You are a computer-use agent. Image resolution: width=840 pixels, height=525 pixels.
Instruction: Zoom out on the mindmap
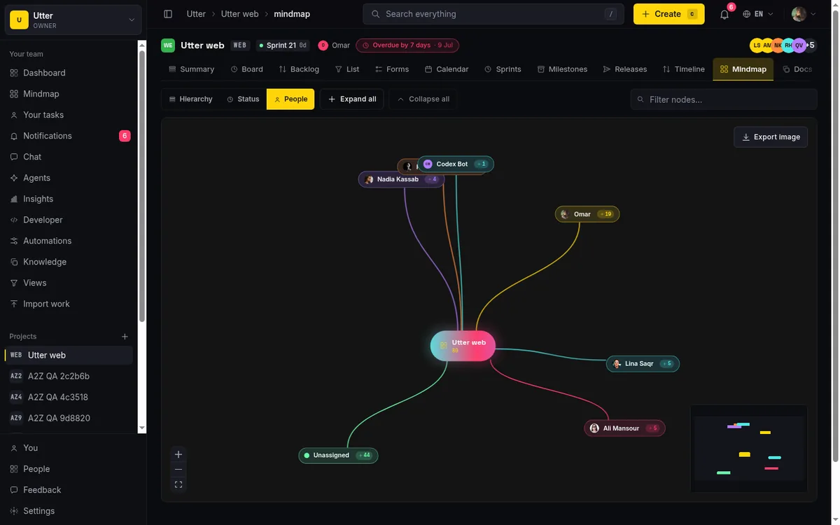tap(178, 469)
